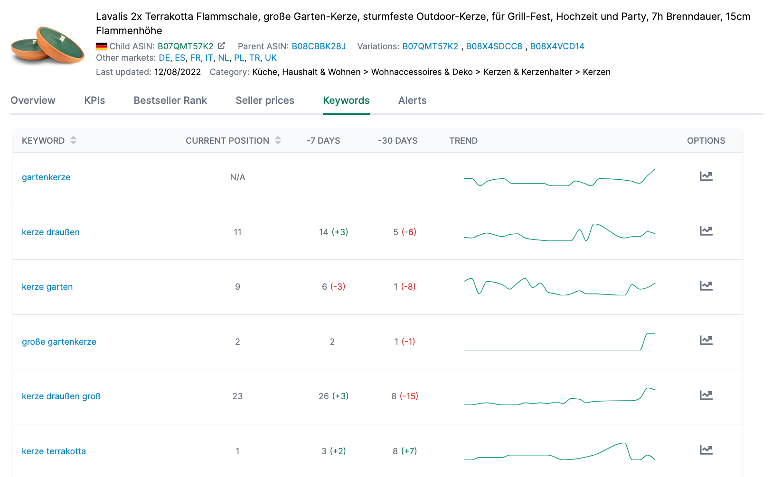The image size is (772, 477).
Task: Open the trend chart for kerze draußen groß
Action: (x=706, y=394)
